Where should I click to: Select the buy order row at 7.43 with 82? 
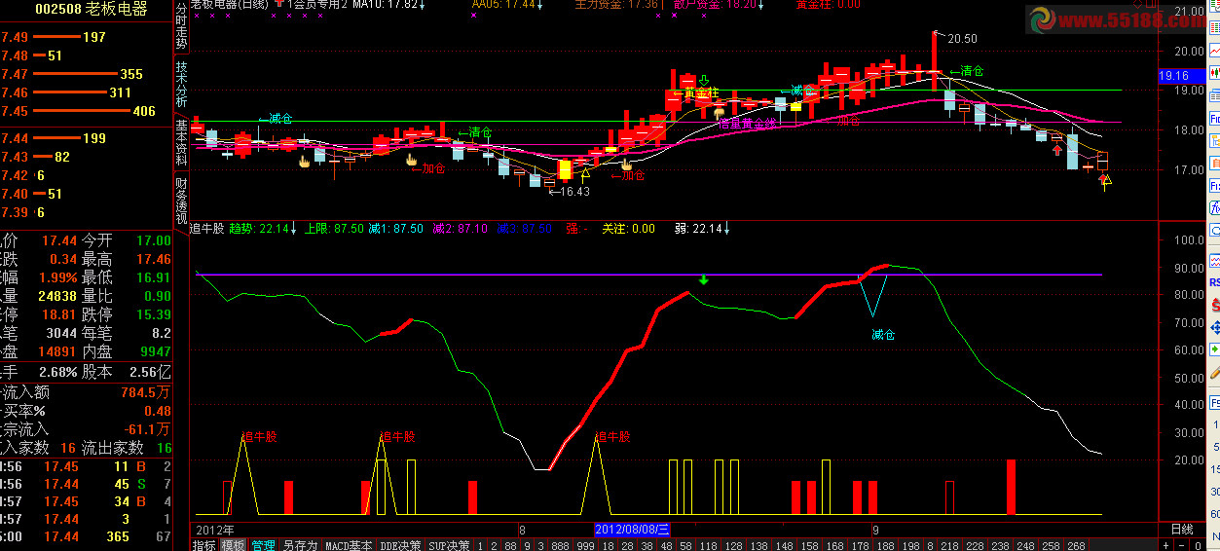[86, 157]
